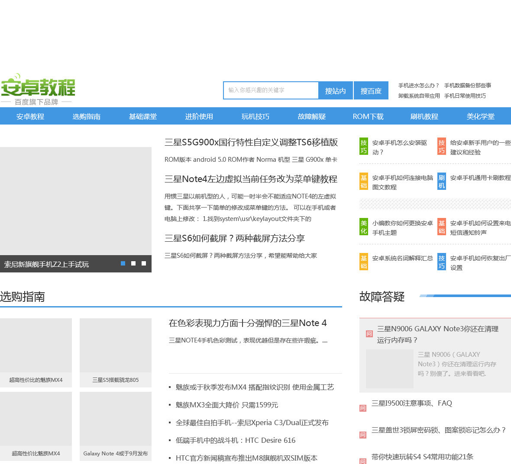This screenshot has width=511, height=464.
Task: Open link 小编教你如何更换安卓手机主题
Action: (403, 228)
